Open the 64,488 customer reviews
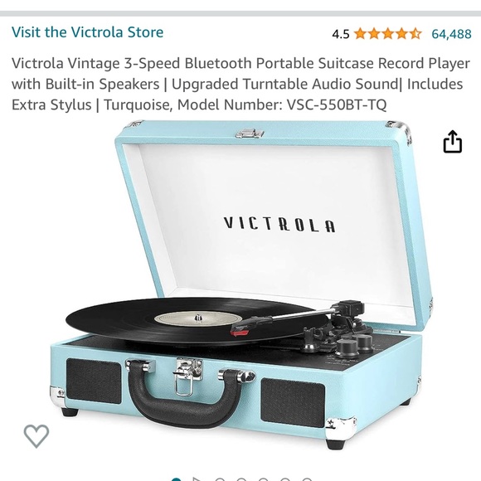Screen dimensions: 481x481 pyautogui.click(x=451, y=34)
